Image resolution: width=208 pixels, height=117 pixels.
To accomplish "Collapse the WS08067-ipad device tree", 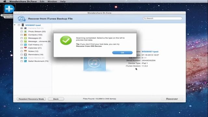I will [x=15, y=25].
